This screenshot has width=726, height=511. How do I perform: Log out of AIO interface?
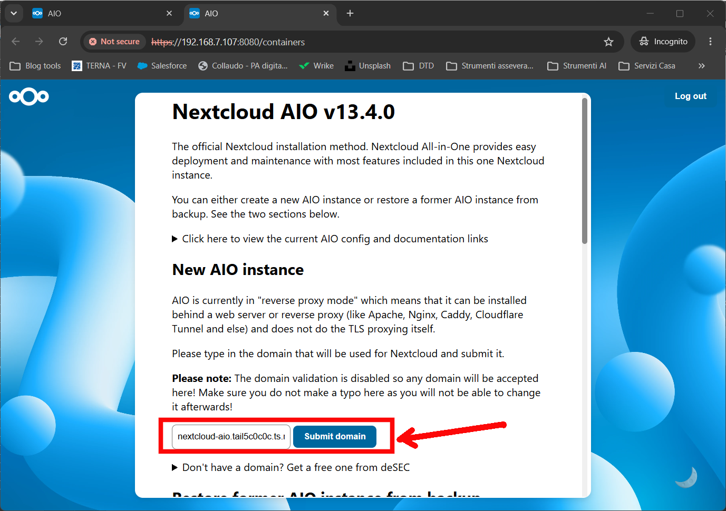691,96
